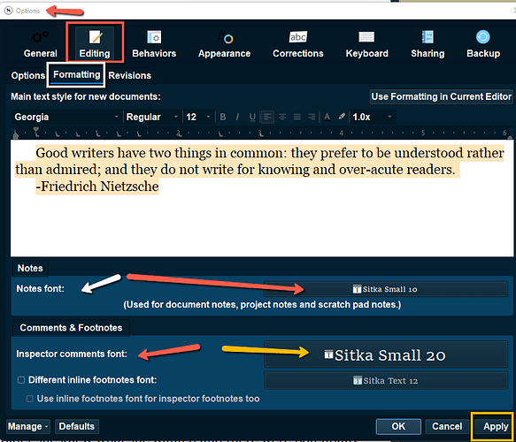Check Use inline footnotes font for inspector footnotes

pyautogui.click(x=29, y=399)
